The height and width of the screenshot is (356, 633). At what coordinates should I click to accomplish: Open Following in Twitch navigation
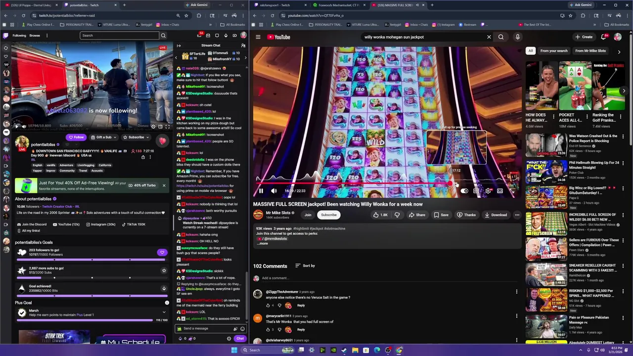tap(19, 36)
